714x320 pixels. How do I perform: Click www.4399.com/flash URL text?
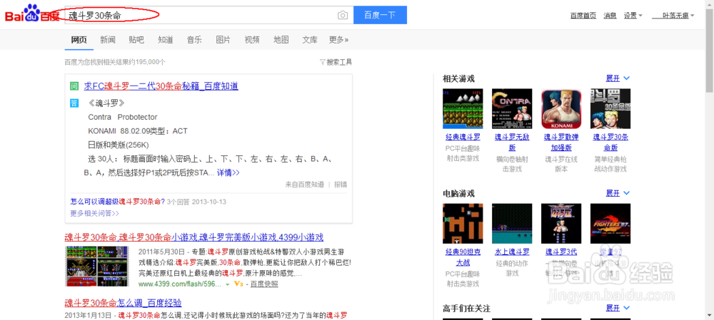pyautogui.click(x=180, y=284)
